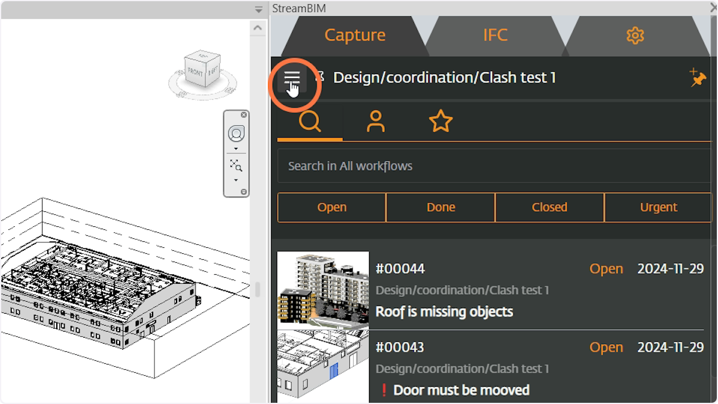
Task: Open the IFC tab
Action: coord(495,35)
